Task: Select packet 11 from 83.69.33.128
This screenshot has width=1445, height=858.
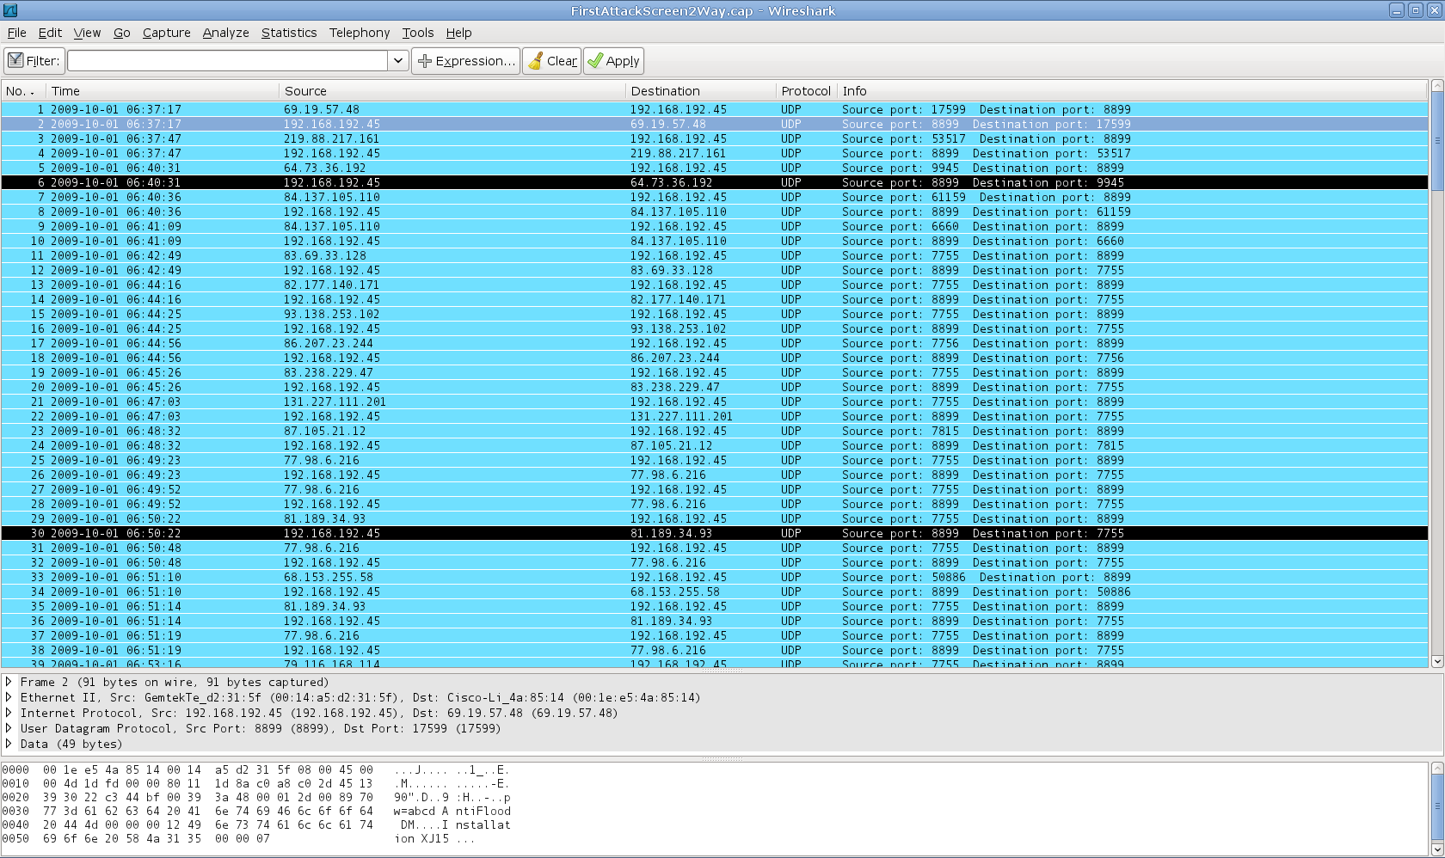Action: coord(714,255)
